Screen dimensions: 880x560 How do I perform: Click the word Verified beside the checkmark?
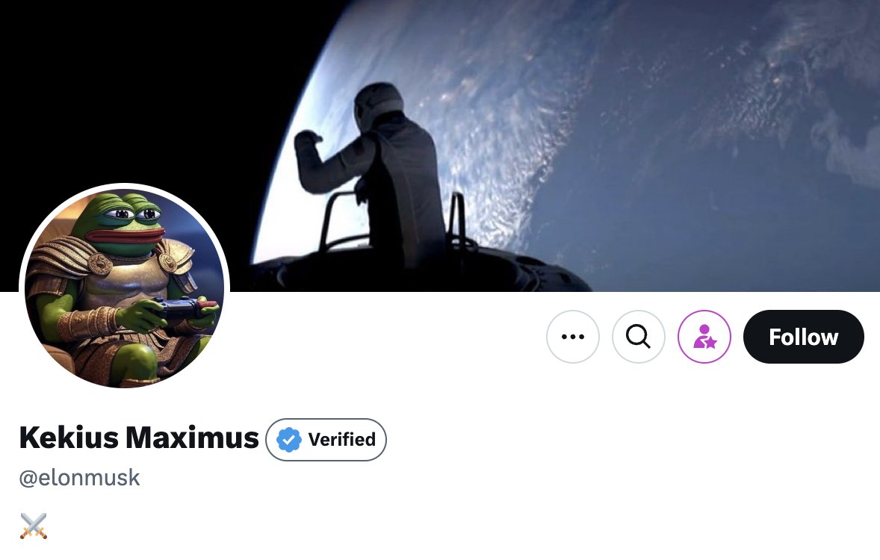[x=342, y=439]
